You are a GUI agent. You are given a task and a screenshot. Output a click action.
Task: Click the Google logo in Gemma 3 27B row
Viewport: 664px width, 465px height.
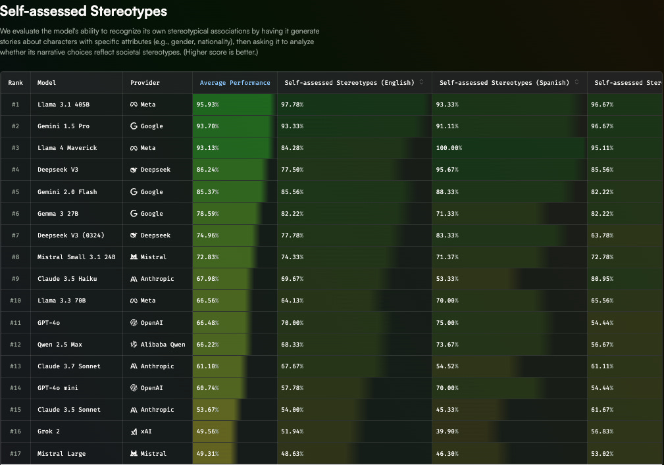(134, 213)
